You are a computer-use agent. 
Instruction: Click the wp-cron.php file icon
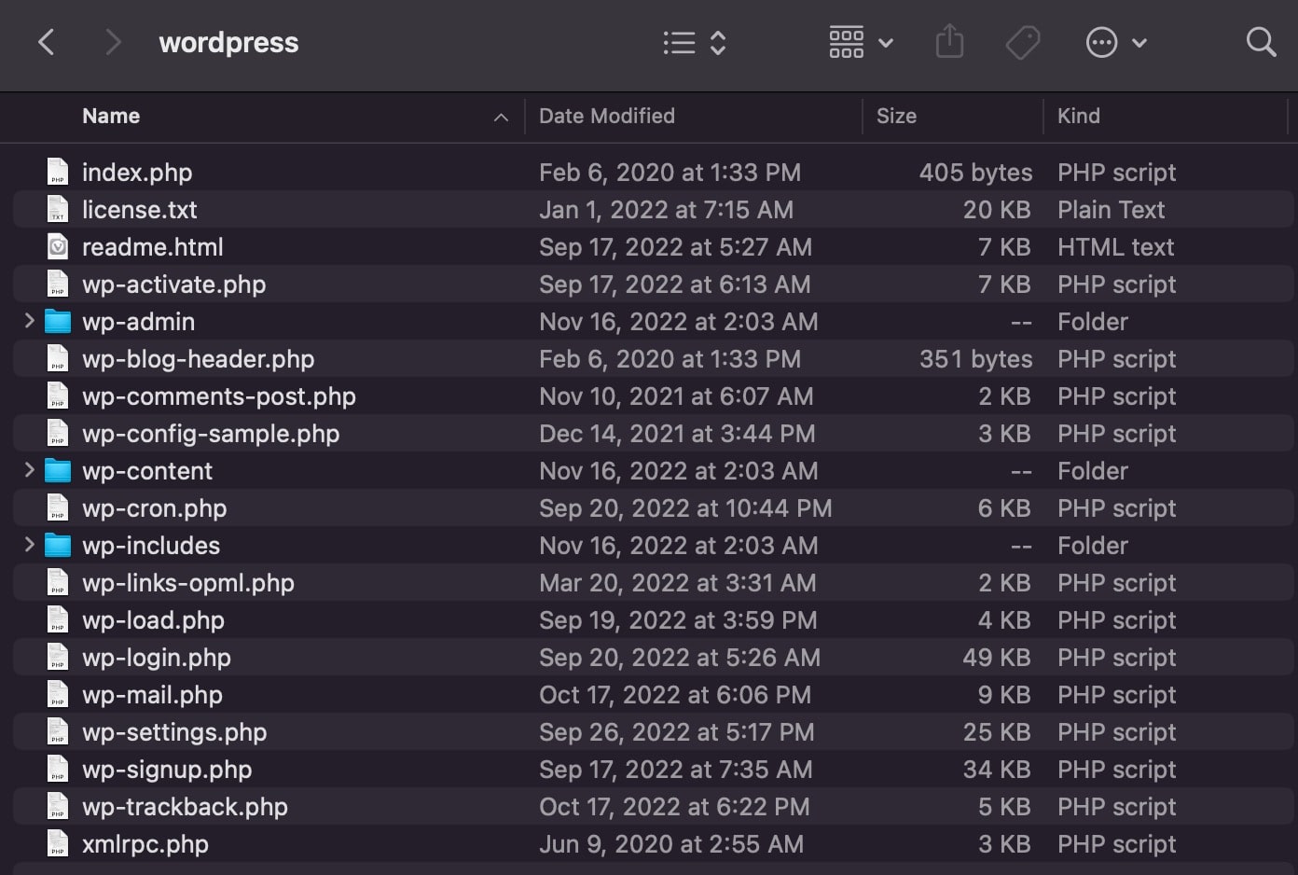(x=58, y=507)
